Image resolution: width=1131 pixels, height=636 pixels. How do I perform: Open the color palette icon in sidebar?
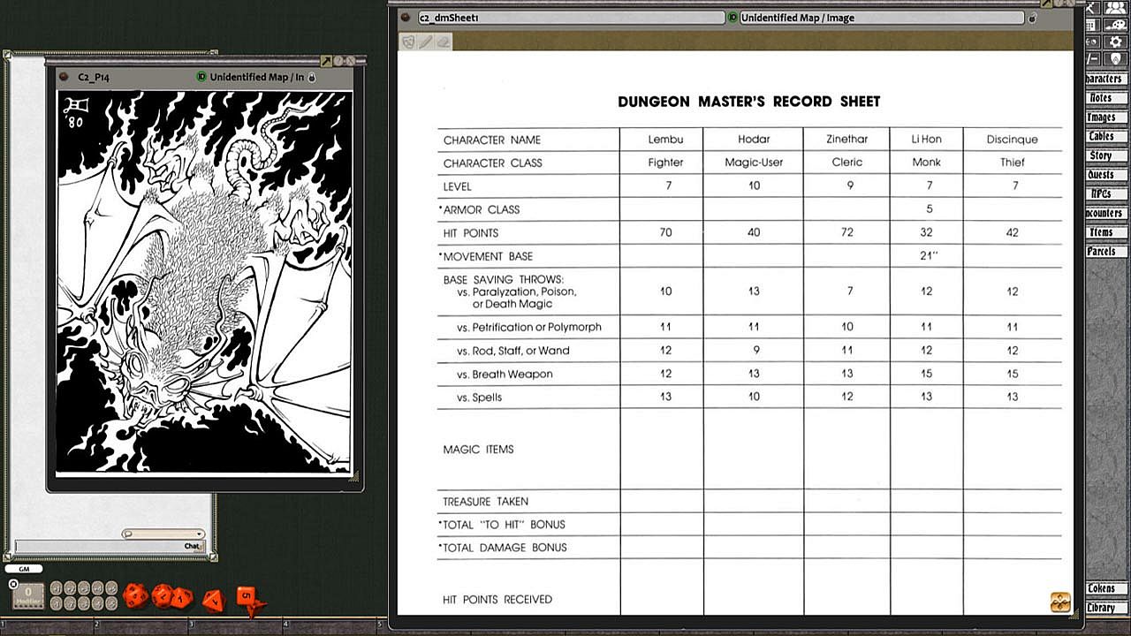1115,25
